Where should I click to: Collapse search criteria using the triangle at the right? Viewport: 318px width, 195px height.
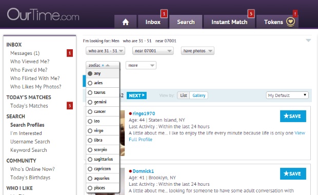308,41
